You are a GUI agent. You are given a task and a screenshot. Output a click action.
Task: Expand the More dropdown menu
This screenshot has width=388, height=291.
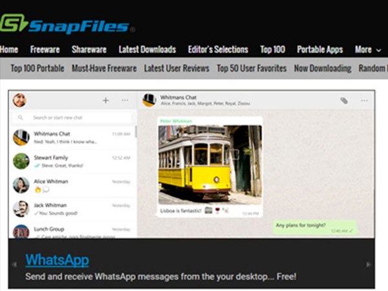click(x=367, y=50)
